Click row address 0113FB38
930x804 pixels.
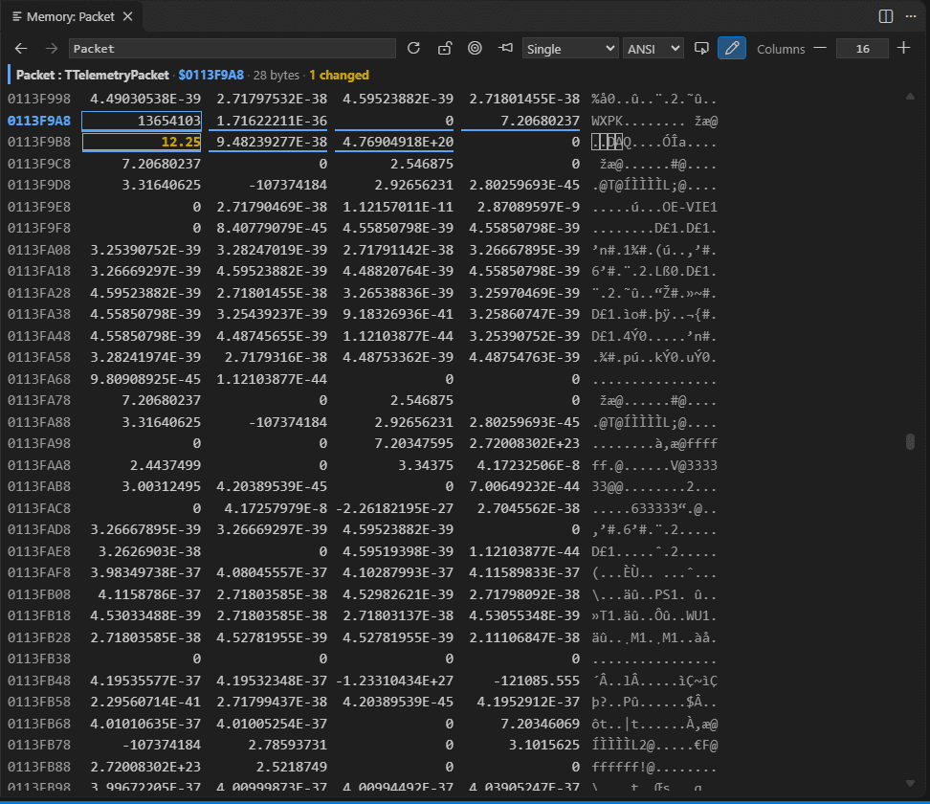click(39, 659)
